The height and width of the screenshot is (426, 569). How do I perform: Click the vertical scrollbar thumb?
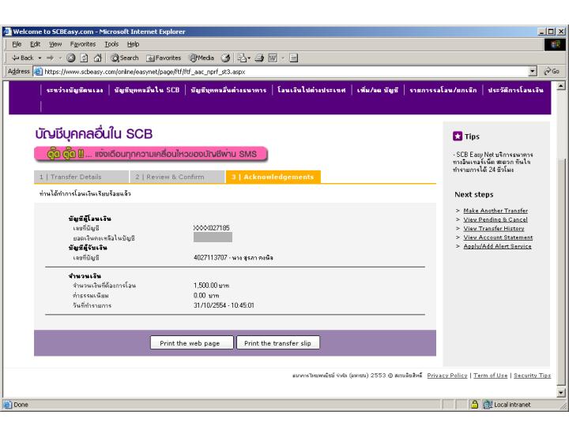(x=561, y=271)
